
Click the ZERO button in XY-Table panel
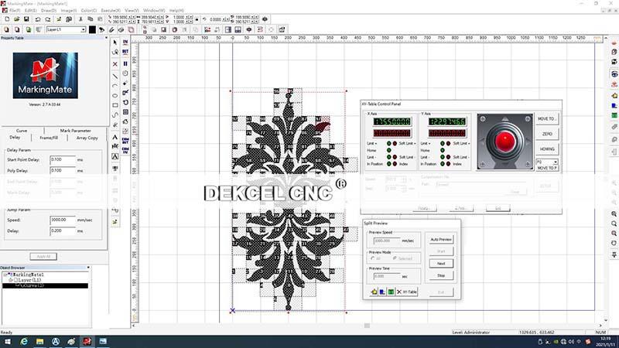tap(547, 134)
